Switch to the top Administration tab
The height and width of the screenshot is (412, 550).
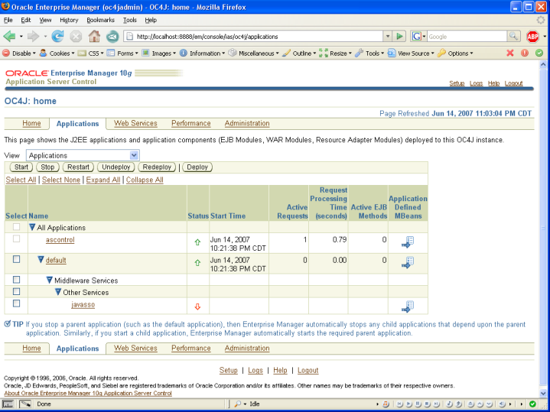point(247,123)
